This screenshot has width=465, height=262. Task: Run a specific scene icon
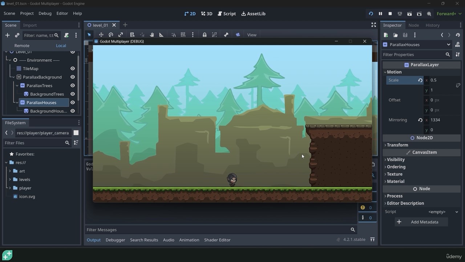coord(419,14)
